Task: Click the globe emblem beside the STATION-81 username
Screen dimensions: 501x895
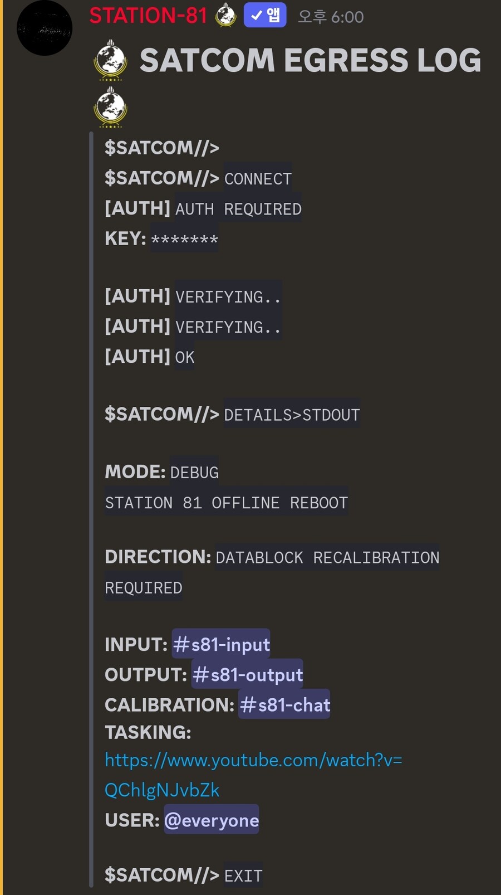Action: (225, 15)
